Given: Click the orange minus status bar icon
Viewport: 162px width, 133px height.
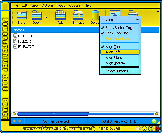Looking at the screenshot, I should (20, 121).
